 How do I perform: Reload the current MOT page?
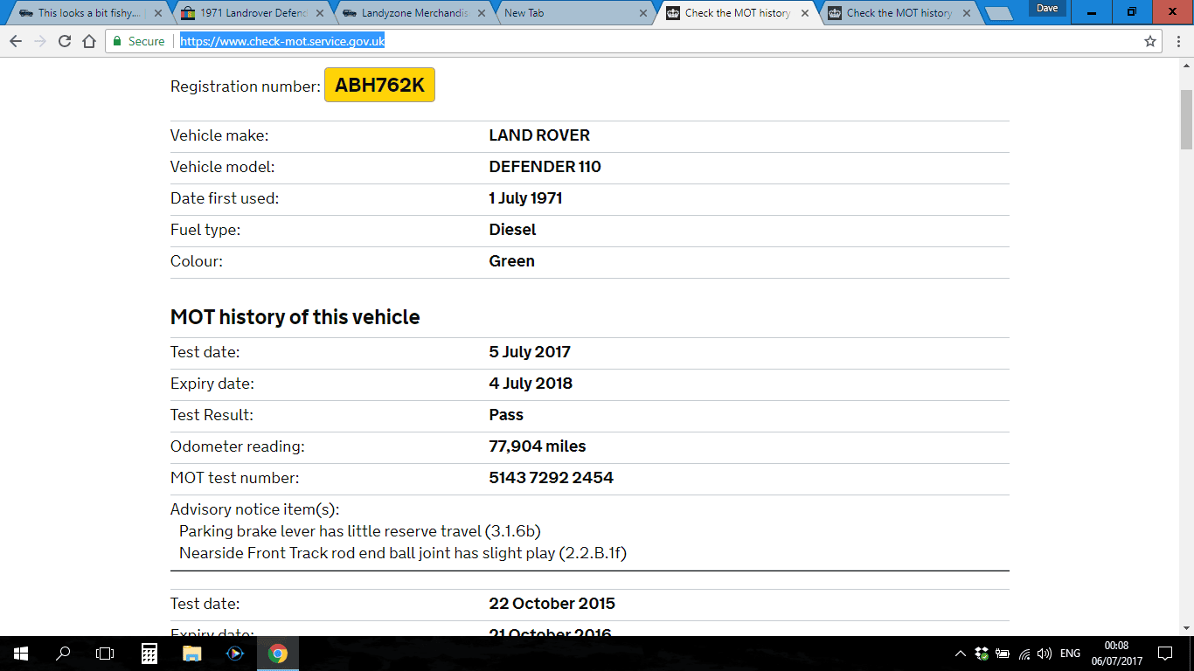64,41
